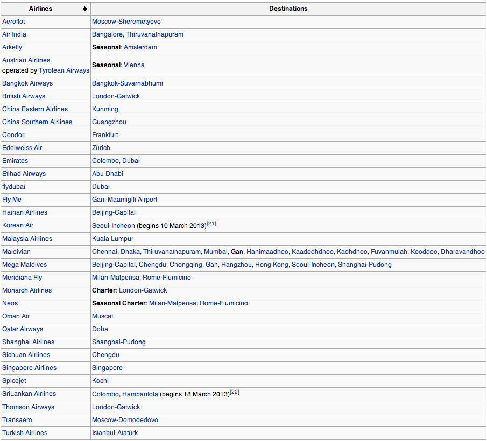The height and width of the screenshot is (441, 487).
Task: Click the Dhaka destination link
Action: click(x=130, y=252)
